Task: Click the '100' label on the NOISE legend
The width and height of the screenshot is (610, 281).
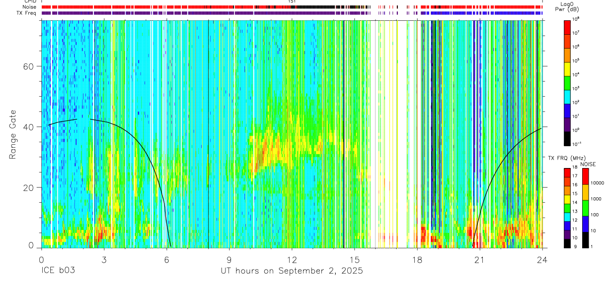Action: click(594, 215)
